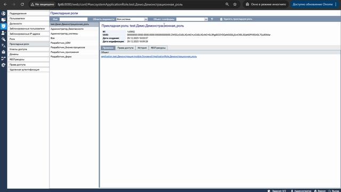Click the not secure site warning
This screenshot has height=192, width=341.
(43, 4)
